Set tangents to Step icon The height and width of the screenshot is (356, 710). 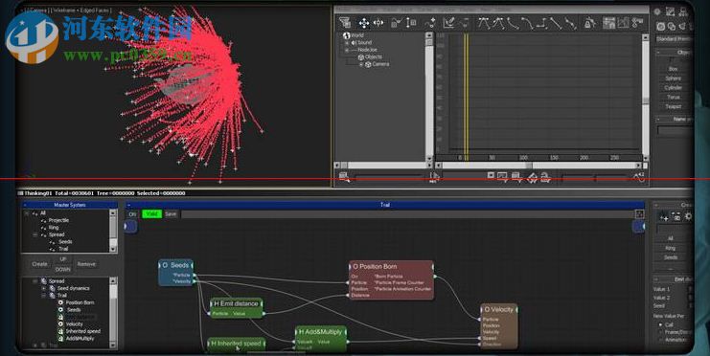pos(542,23)
